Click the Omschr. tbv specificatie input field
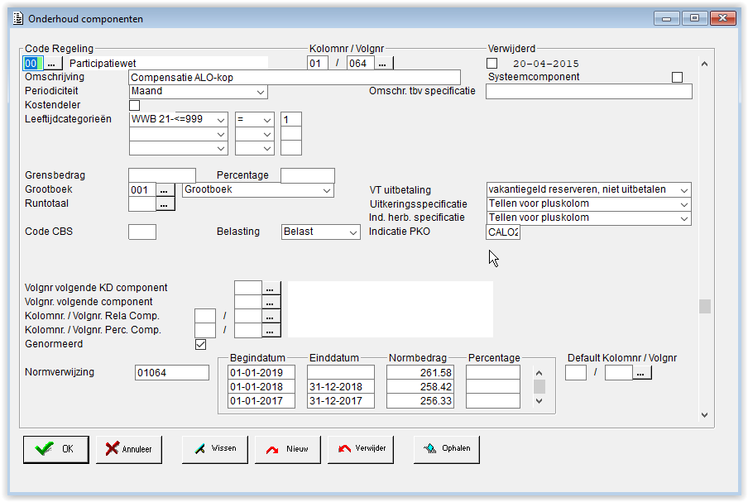 pos(589,92)
